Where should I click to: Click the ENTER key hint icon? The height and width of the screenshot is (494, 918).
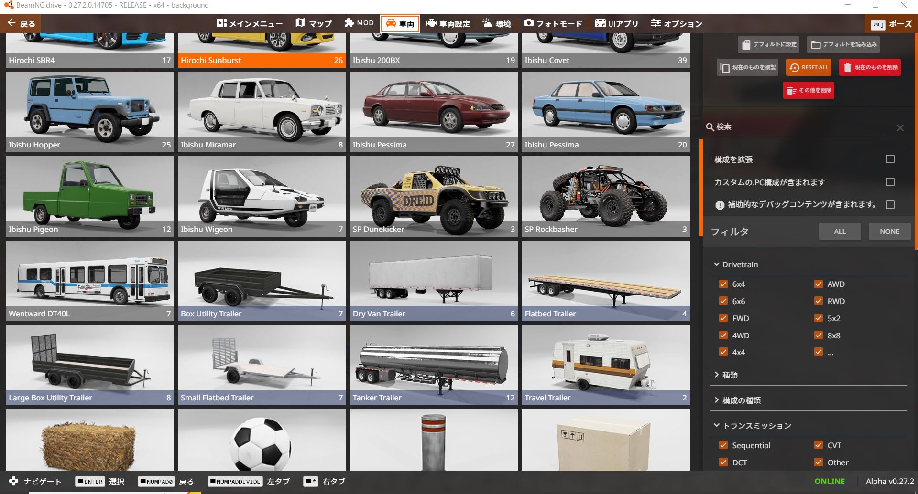coord(90,482)
